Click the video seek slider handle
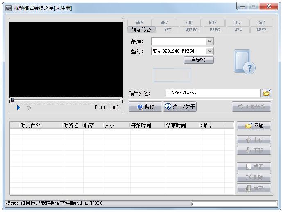The width and height of the screenshot is (283, 212). point(12,100)
